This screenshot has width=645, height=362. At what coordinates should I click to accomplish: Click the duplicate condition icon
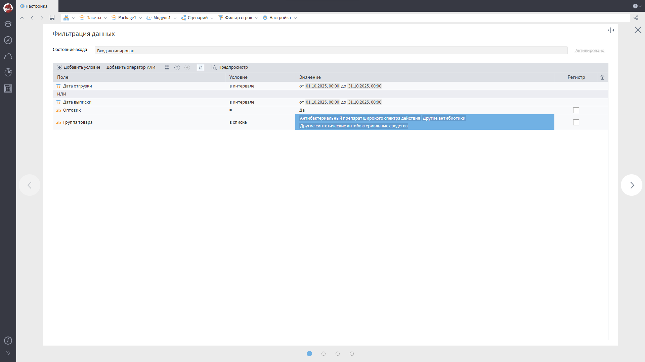pos(167,67)
